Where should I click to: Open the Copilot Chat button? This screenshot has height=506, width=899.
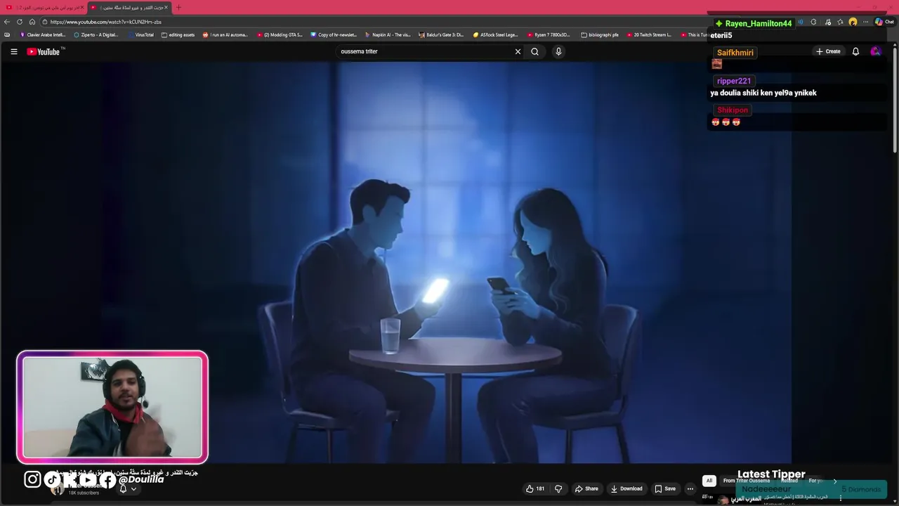tap(884, 22)
